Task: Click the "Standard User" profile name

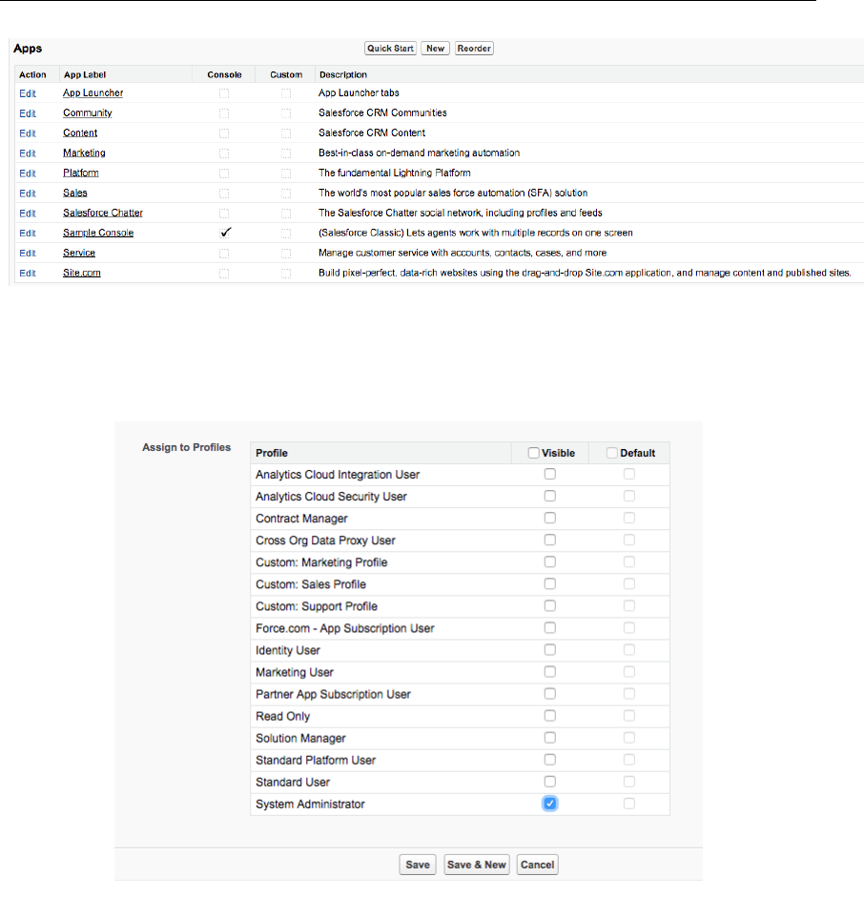Action: tap(293, 782)
